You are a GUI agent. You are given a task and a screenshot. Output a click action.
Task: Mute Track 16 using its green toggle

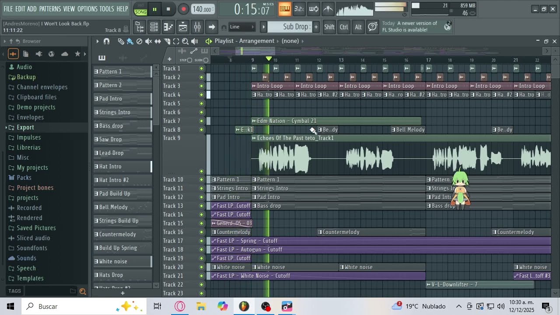pos(201,232)
